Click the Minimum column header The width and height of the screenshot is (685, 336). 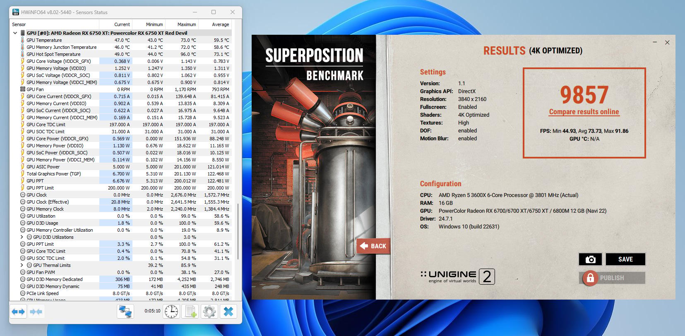(x=149, y=24)
